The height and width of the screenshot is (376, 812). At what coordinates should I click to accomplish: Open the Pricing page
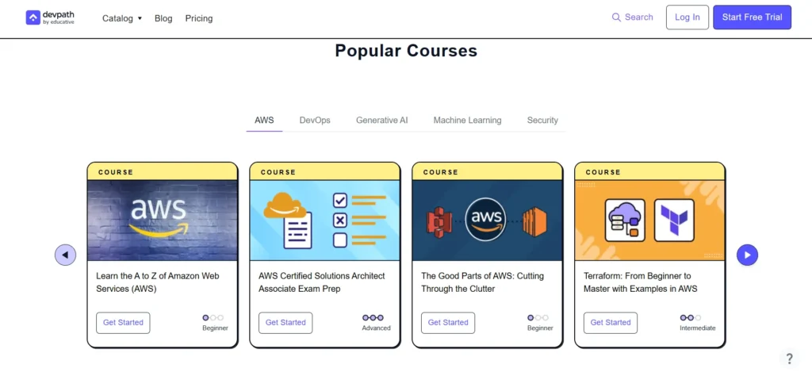click(x=199, y=18)
